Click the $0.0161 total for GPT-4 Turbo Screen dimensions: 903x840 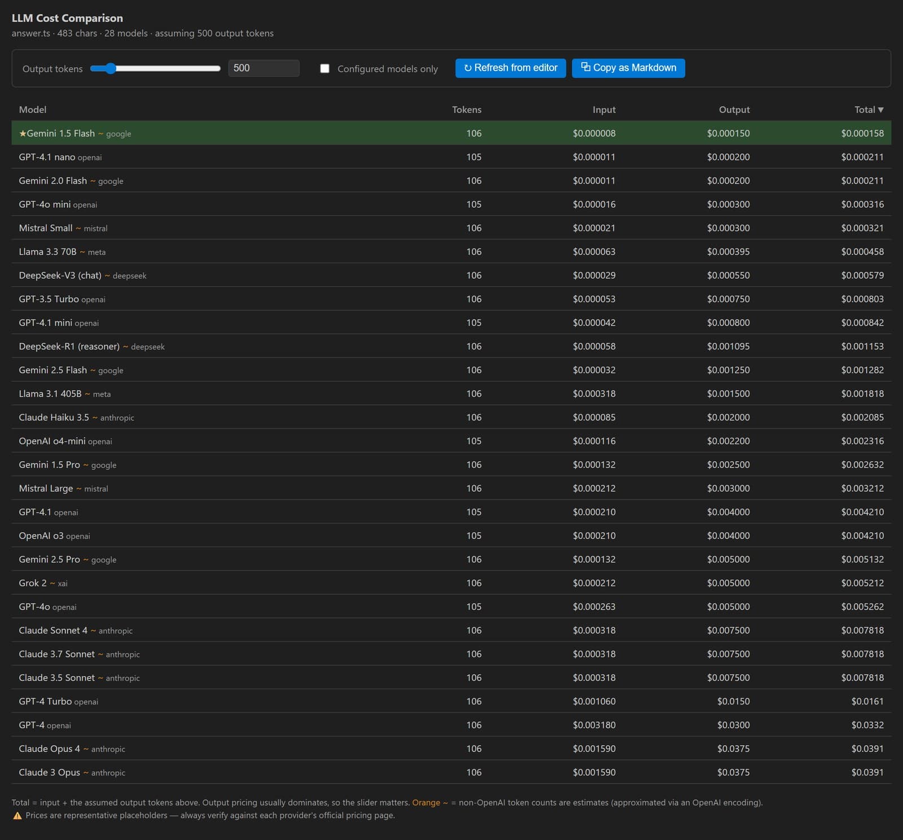pos(867,702)
